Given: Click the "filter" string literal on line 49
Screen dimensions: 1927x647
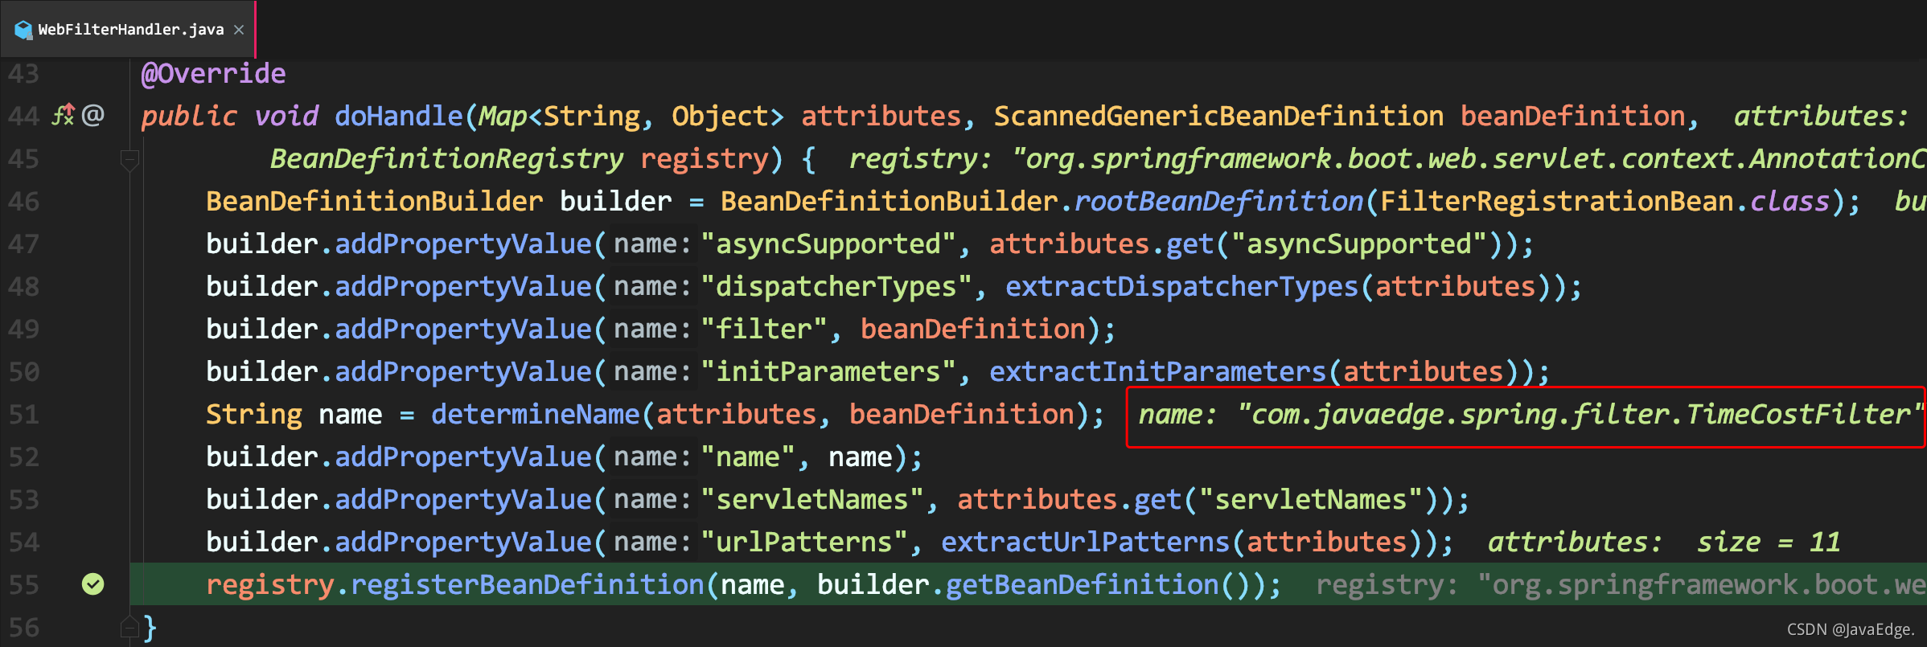Looking at the screenshot, I should click(x=764, y=330).
